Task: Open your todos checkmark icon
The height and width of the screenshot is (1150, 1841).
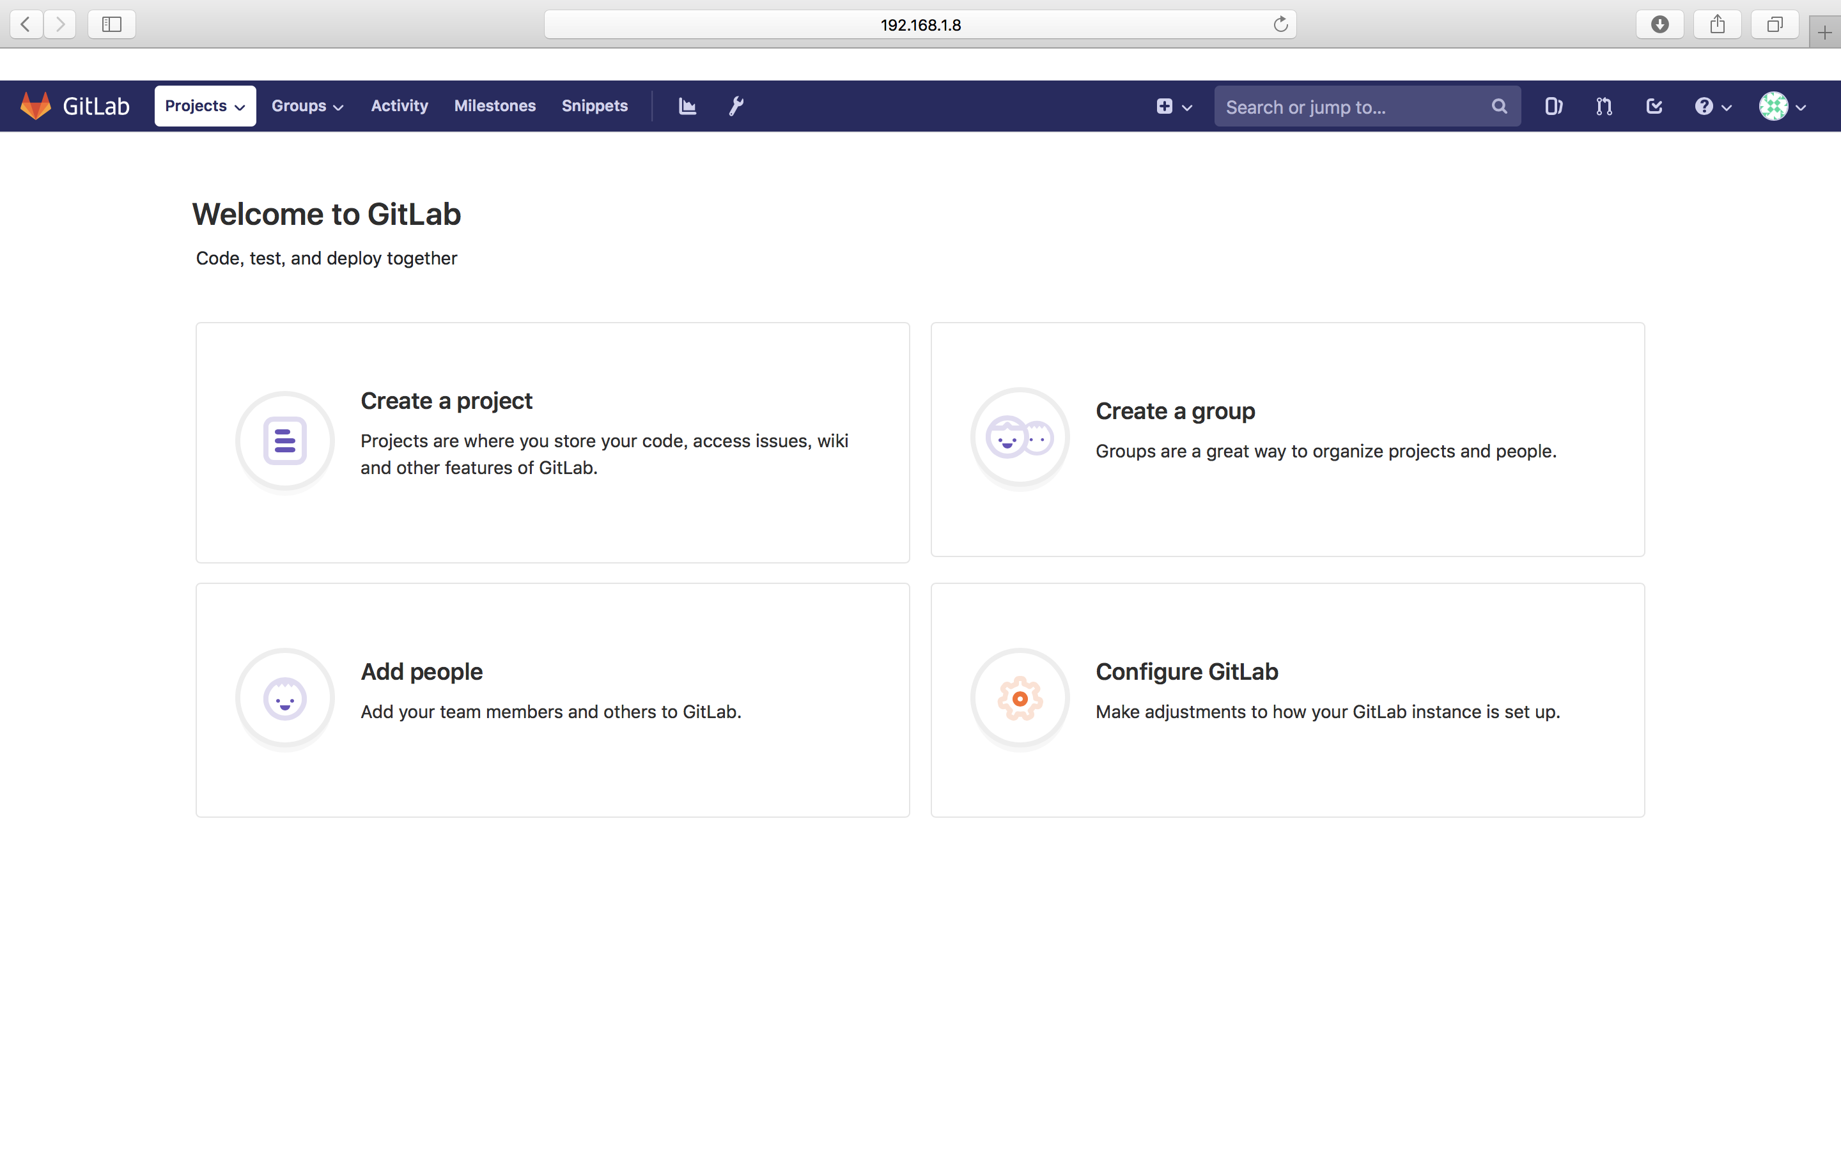Action: pyautogui.click(x=1654, y=107)
